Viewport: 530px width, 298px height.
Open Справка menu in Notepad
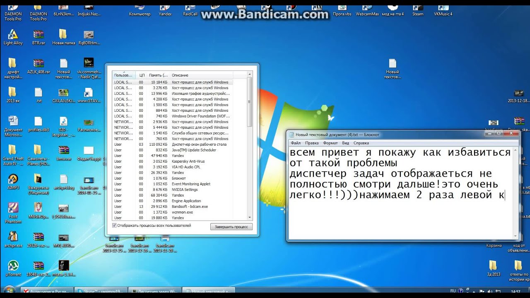pyautogui.click(x=361, y=143)
